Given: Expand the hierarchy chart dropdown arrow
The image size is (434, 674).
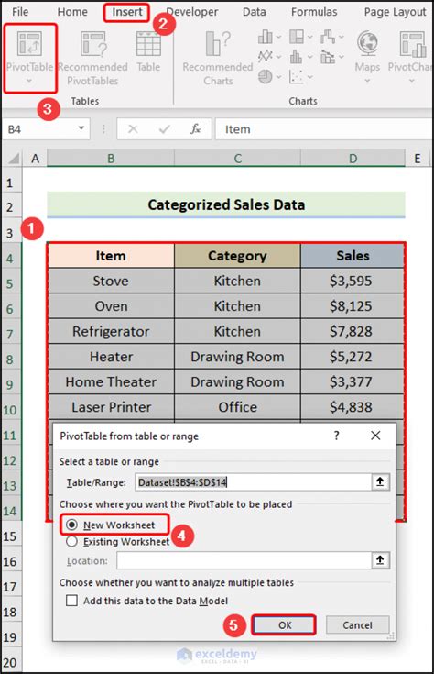Looking at the screenshot, I should pos(310,37).
